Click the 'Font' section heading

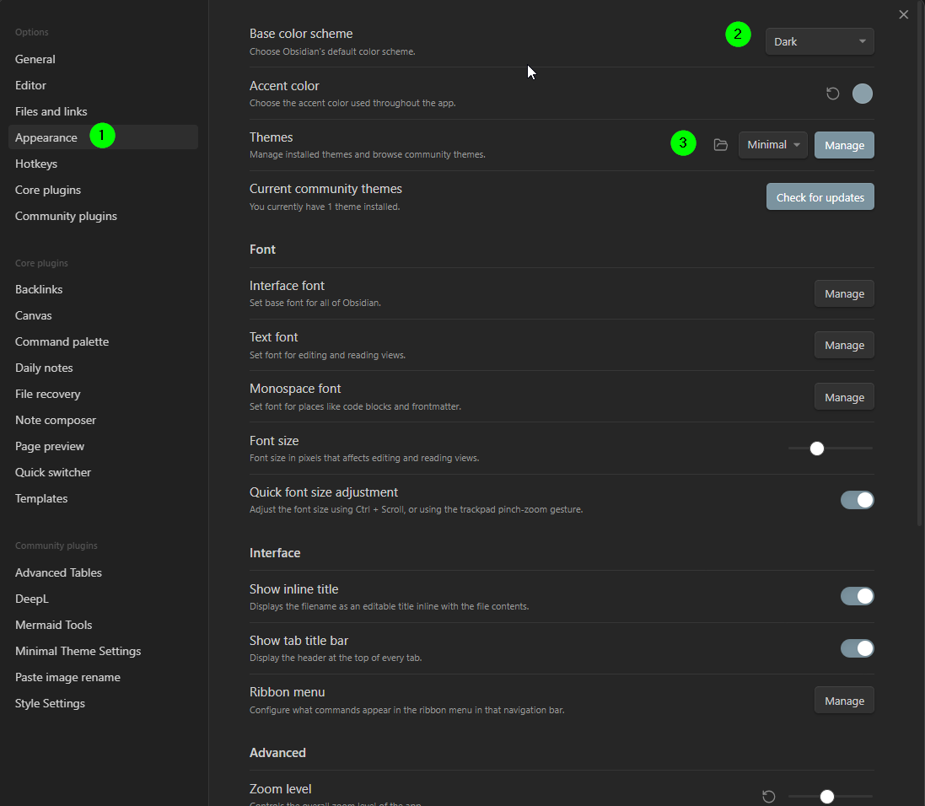262,250
